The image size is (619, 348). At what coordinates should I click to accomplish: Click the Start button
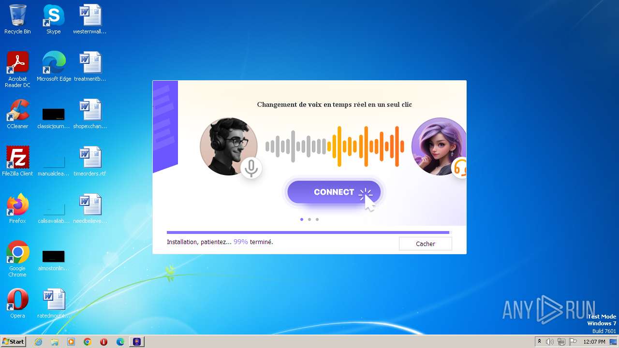[x=14, y=341]
